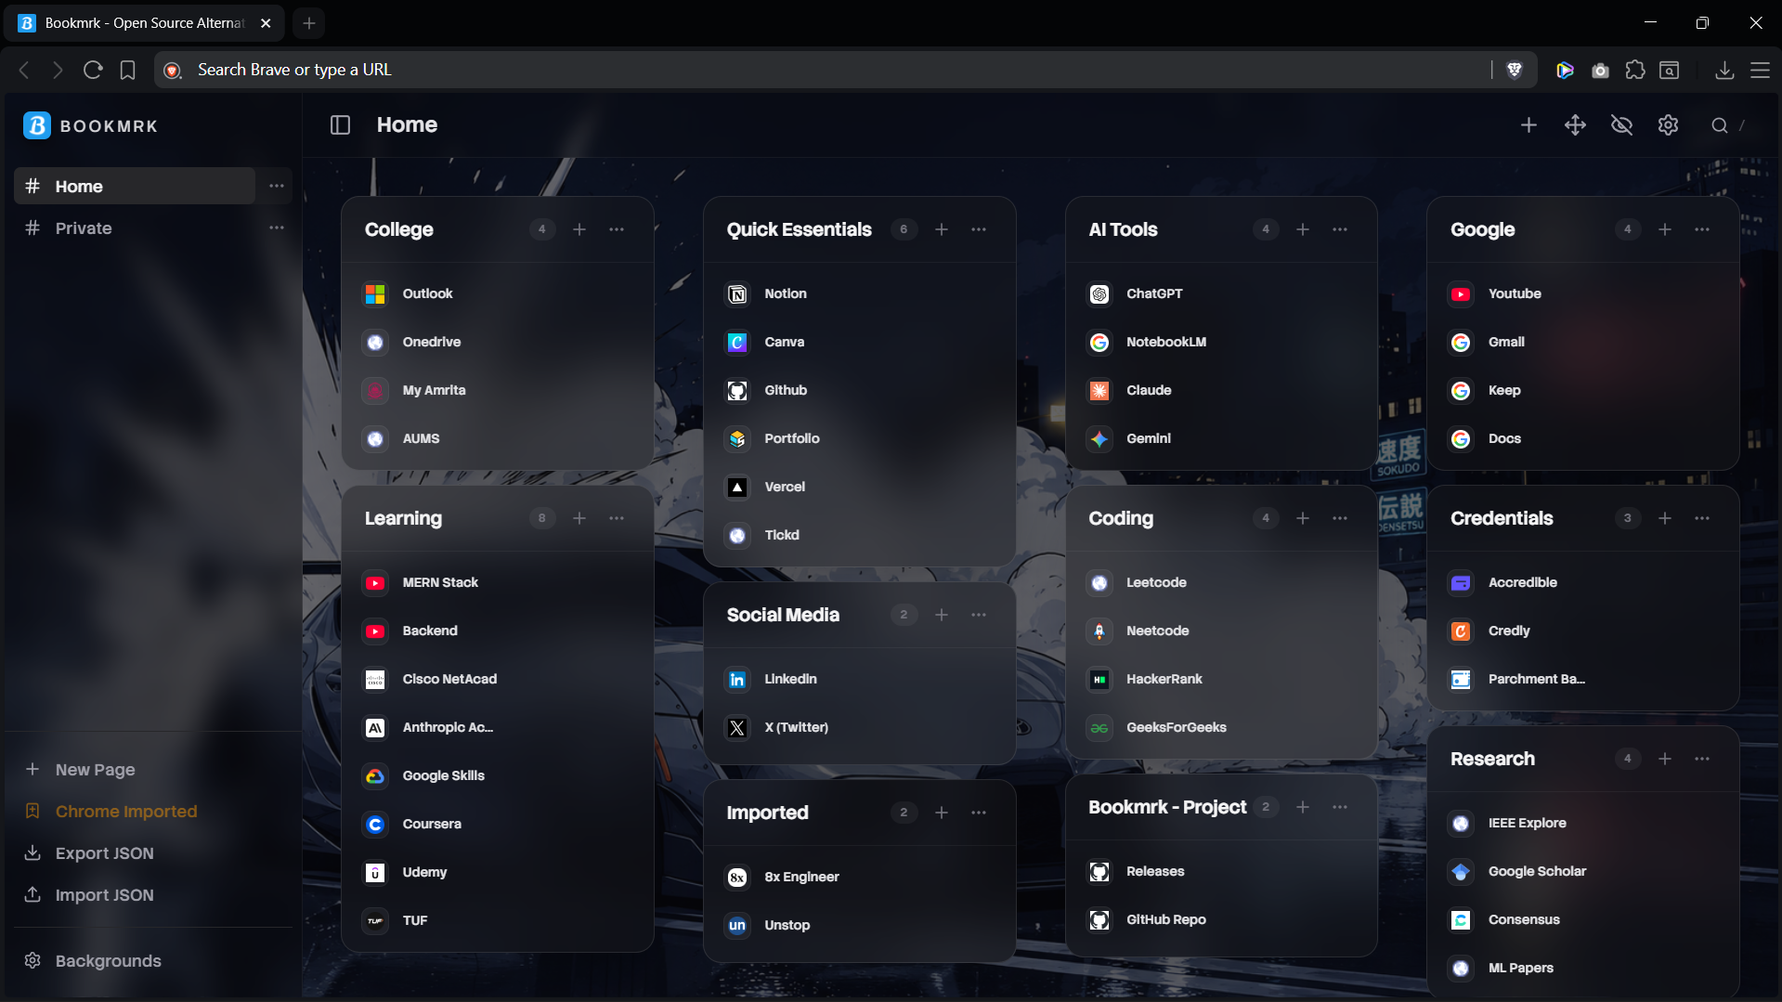
Task: Select the Private page in the sidebar
Action: tap(135, 228)
